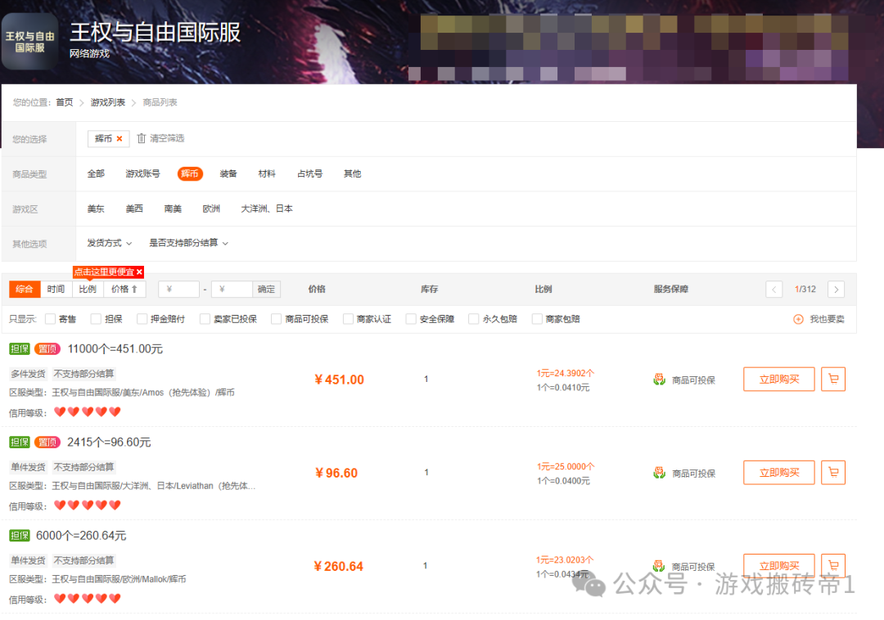Click the minimum price input field
This screenshot has height=620, width=884.
point(178,290)
